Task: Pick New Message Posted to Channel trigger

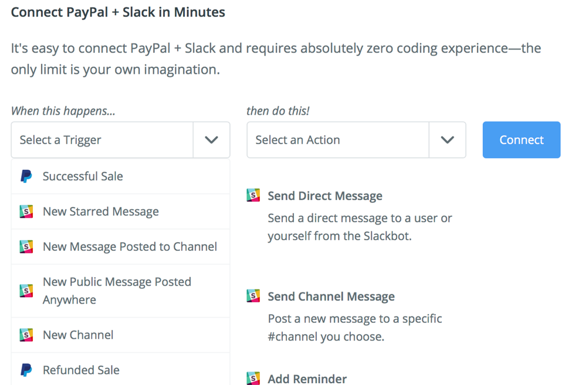Action: pos(130,247)
